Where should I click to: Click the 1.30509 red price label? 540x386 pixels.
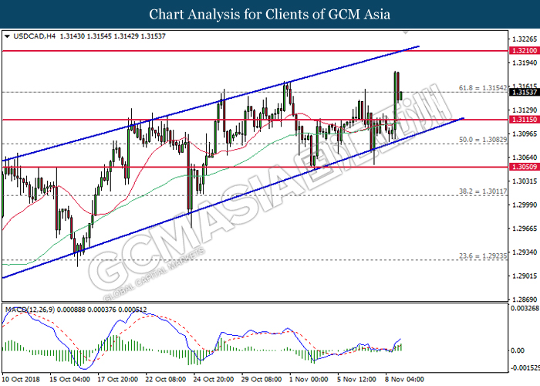point(524,167)
